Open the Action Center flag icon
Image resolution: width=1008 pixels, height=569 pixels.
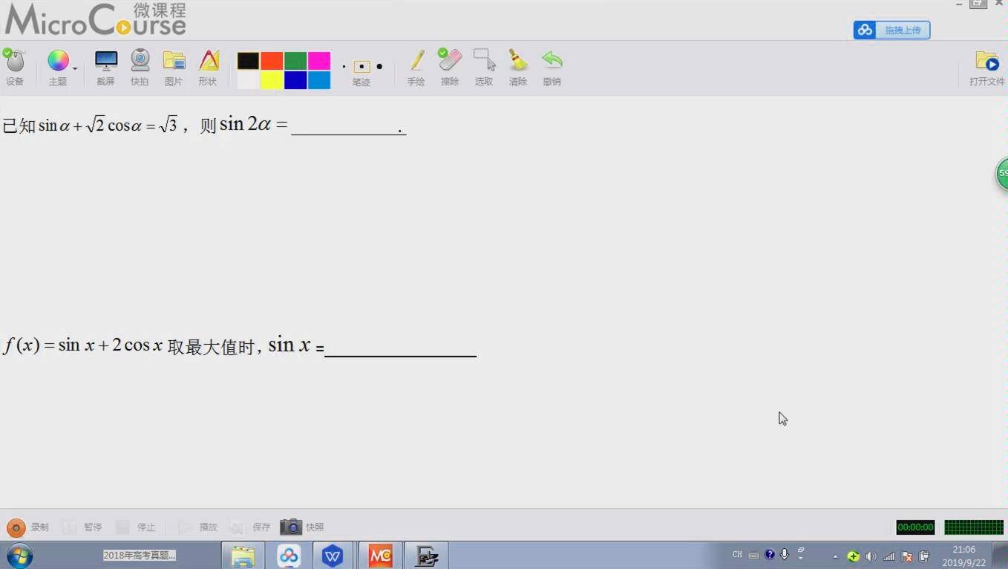tap(906, 556)
